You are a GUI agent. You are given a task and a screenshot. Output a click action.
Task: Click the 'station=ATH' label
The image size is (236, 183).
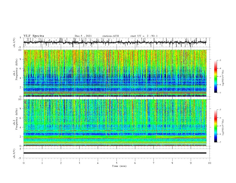pos(111,36)
